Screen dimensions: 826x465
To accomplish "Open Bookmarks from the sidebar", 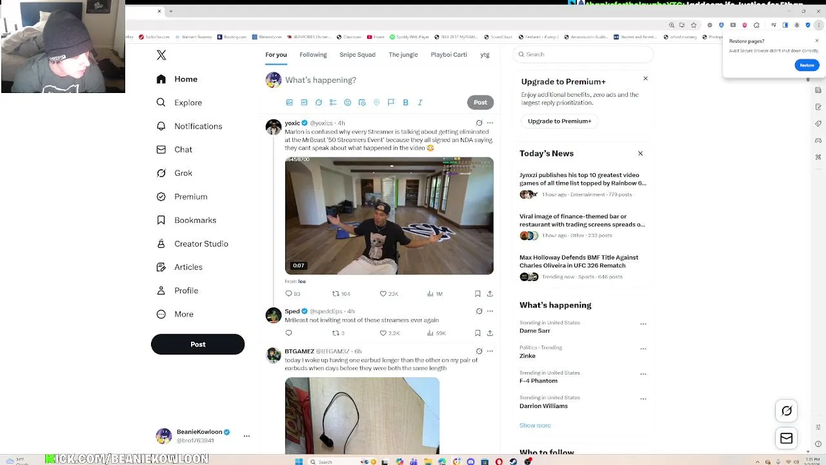I will 186,220.
